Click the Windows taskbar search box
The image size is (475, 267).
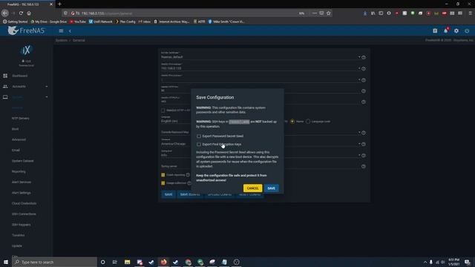[55, 262]
